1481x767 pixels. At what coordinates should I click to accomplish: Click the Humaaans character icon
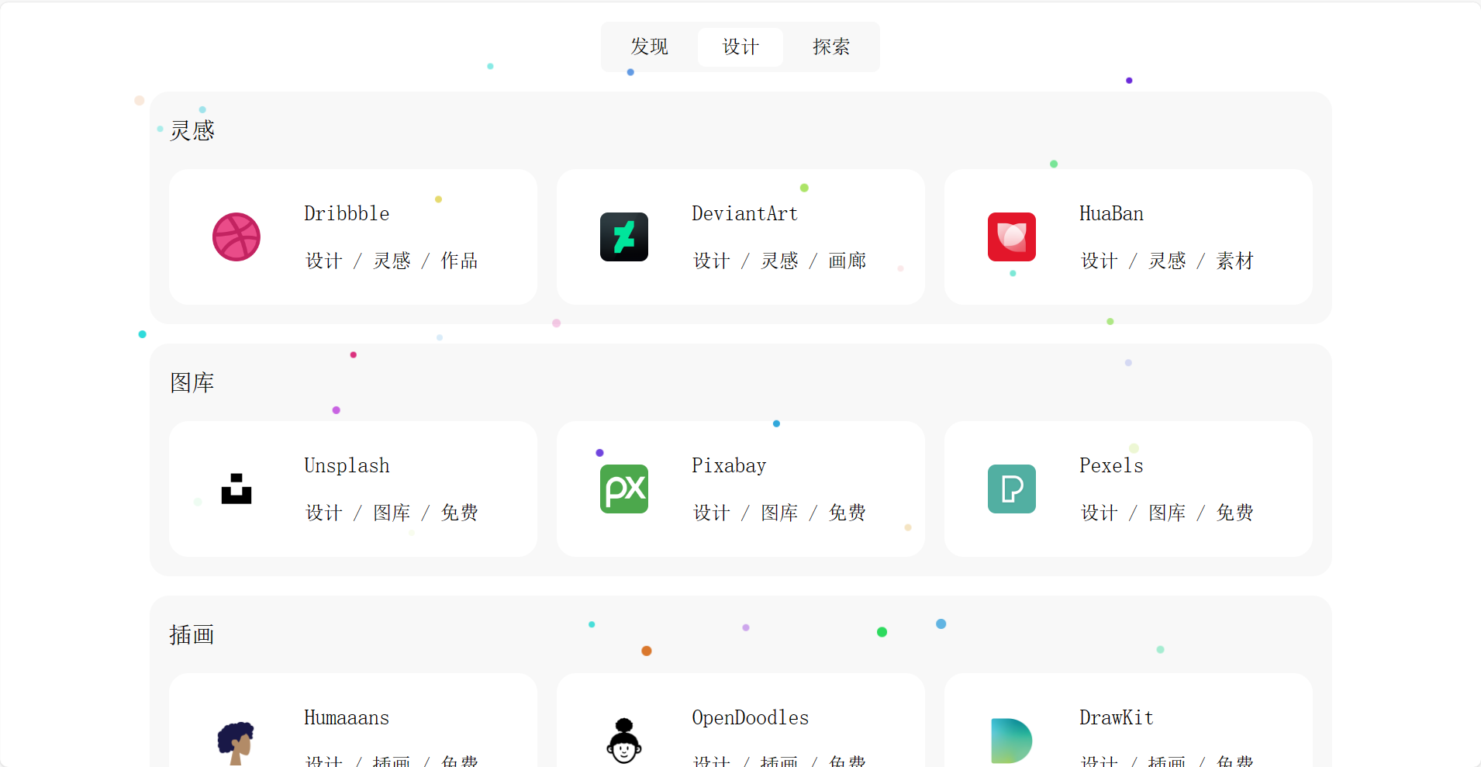(236, 743)
